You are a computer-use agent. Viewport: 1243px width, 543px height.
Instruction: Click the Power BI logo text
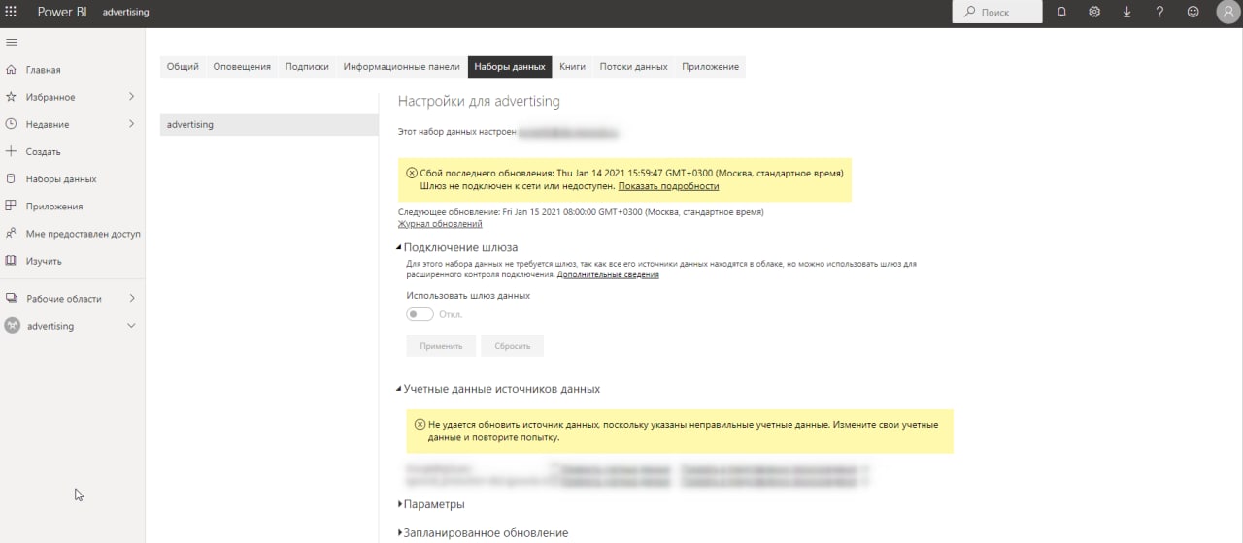(x=62, y=12)
